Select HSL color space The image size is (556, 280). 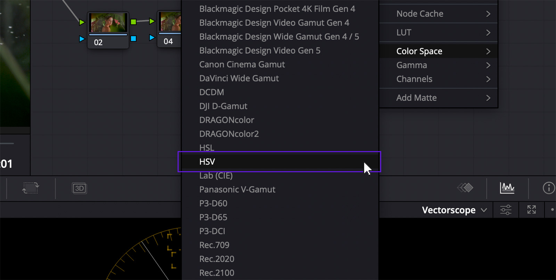pos(280,148)
